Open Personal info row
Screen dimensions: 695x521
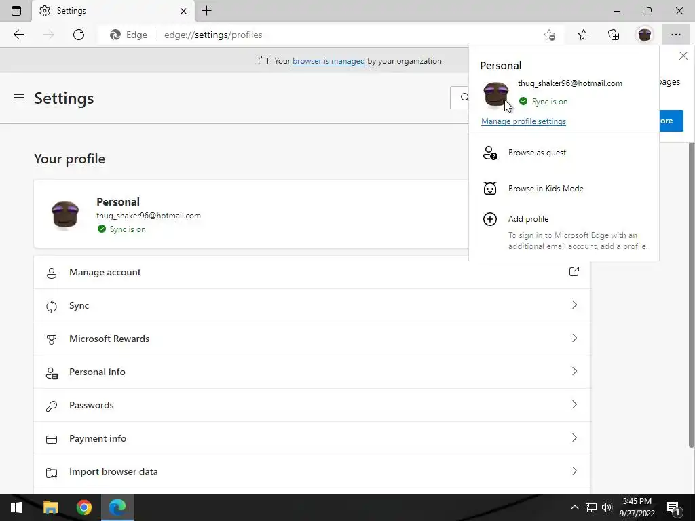click(x=312, y=372)
